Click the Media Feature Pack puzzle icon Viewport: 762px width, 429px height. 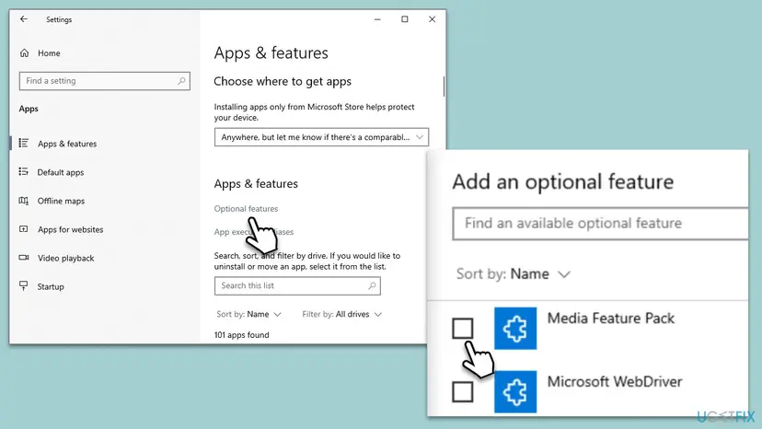(x=515, y=329)
